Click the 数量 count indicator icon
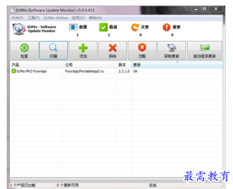 point(73,27)
